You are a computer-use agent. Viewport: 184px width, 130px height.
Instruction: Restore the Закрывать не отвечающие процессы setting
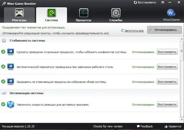[167, 82]
